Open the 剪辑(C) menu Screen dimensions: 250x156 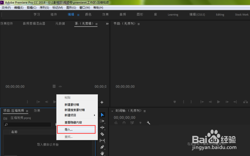(x=31, y=8)
